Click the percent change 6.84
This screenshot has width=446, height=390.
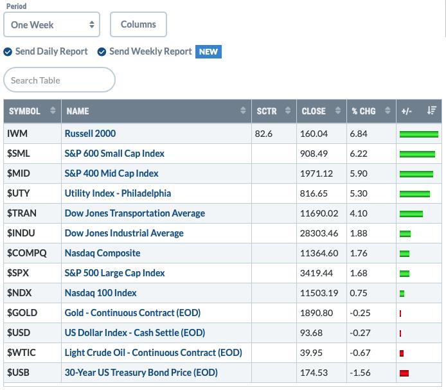tap(359, 134)
